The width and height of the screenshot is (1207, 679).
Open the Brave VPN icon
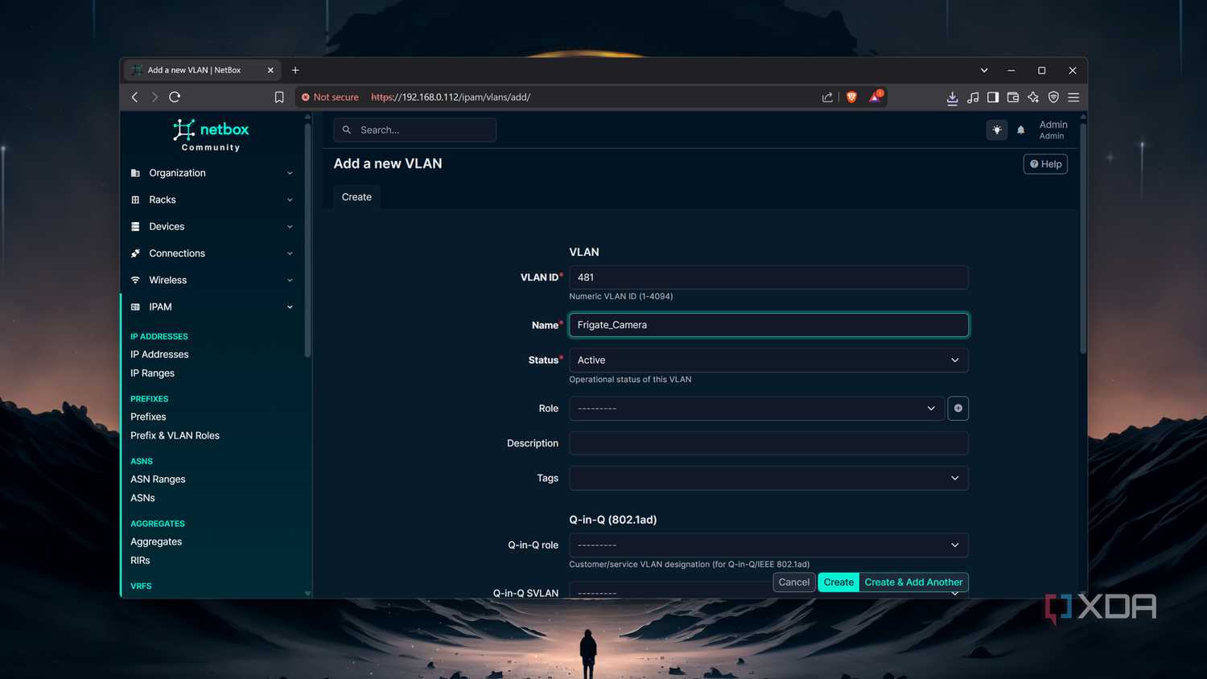1053,97
